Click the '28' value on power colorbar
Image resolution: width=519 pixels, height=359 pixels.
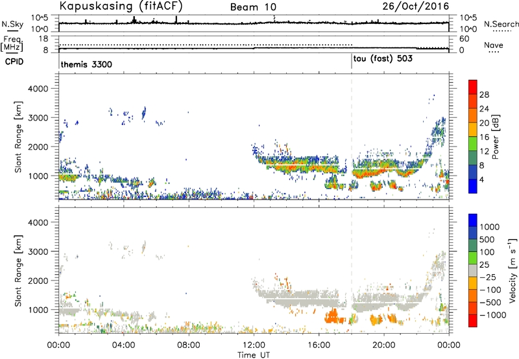484,95
